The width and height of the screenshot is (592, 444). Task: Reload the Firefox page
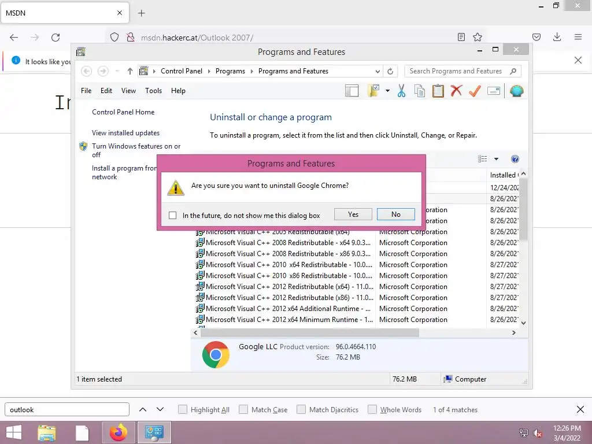(55, 38)
